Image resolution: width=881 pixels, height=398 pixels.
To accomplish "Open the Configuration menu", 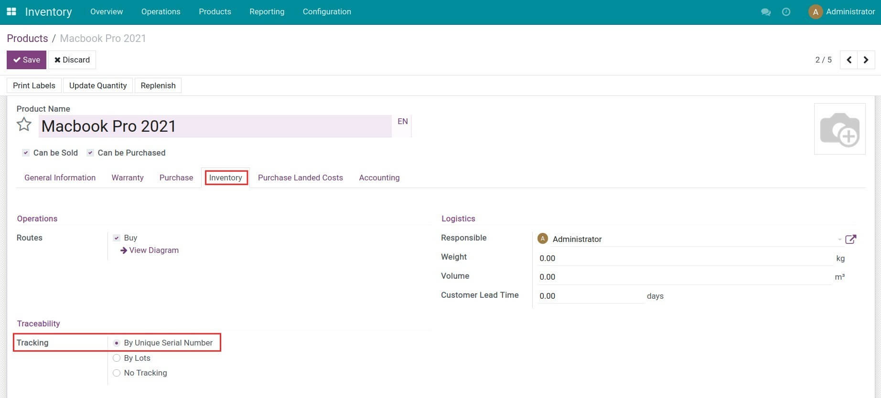I will tap(327, 11).
